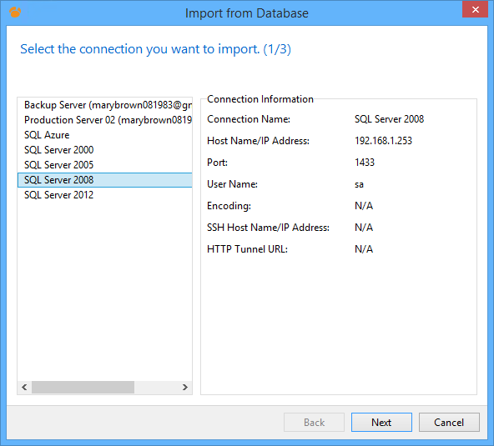The width and height of the screenshot is (494, 446).
Task: Click the disabled Back button
Action: tap(314, 423)
